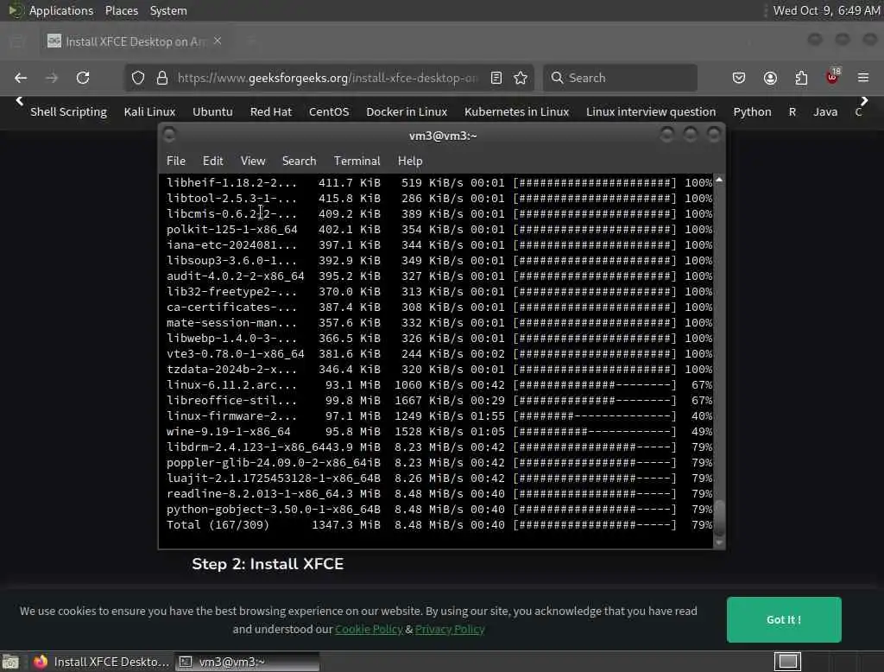Open the Java category link

[824, 111]
